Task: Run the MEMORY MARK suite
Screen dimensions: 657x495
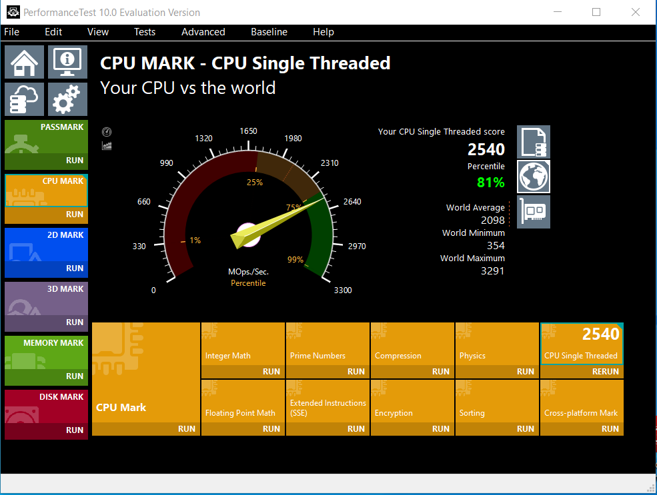Action: [47, 376]
